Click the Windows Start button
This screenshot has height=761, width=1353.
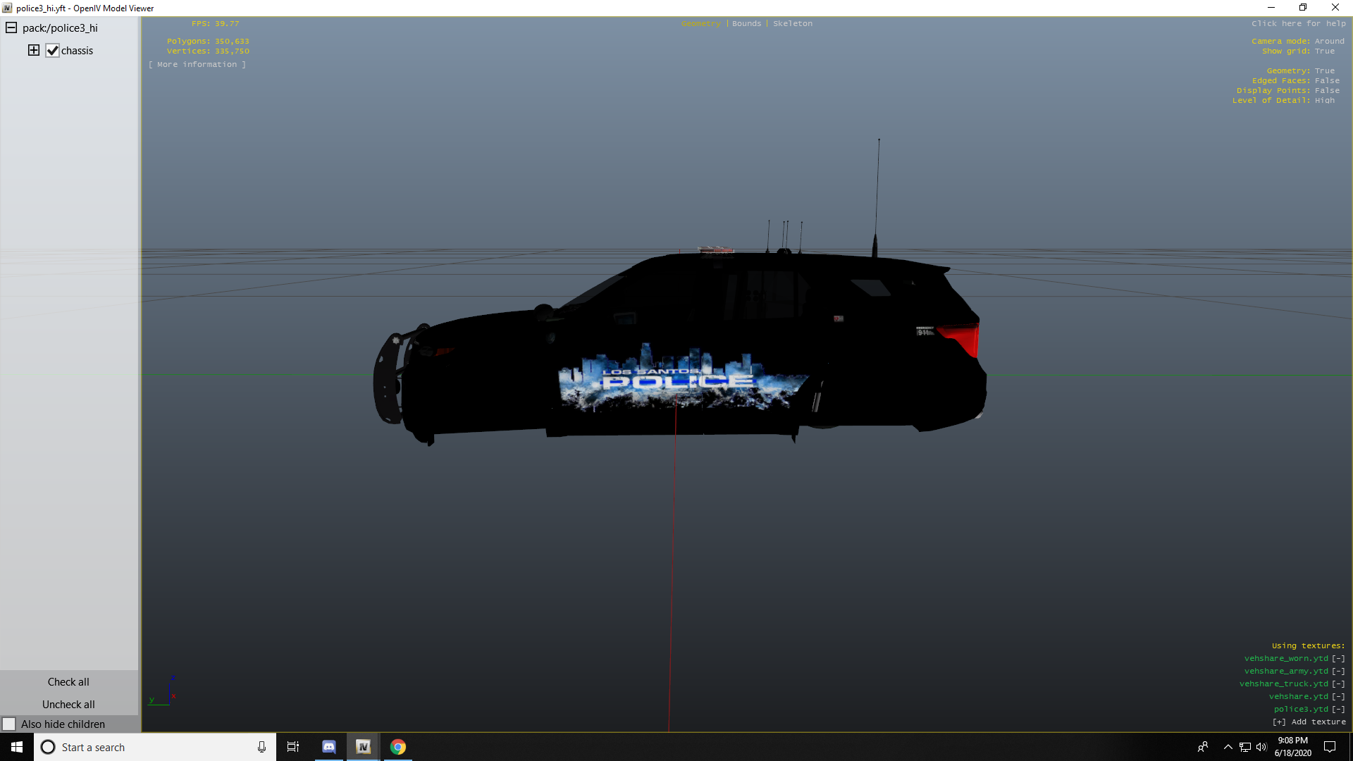pyautogui.click(x=17, y=747)
